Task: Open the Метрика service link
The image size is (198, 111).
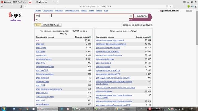Action: pos(59,10)
